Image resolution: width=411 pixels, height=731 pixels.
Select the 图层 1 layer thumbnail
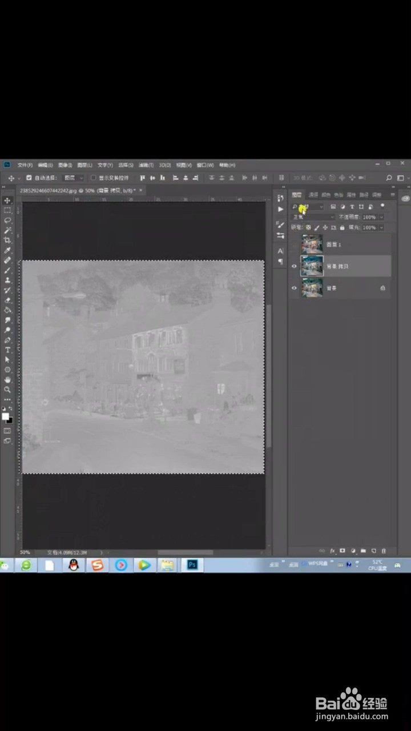pyautogui.click(x=312, y=244)
